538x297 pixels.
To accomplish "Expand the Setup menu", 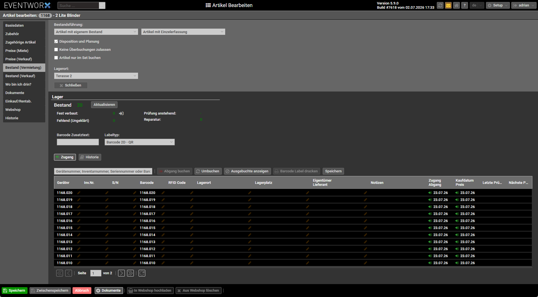I will [x=498, y=5].
